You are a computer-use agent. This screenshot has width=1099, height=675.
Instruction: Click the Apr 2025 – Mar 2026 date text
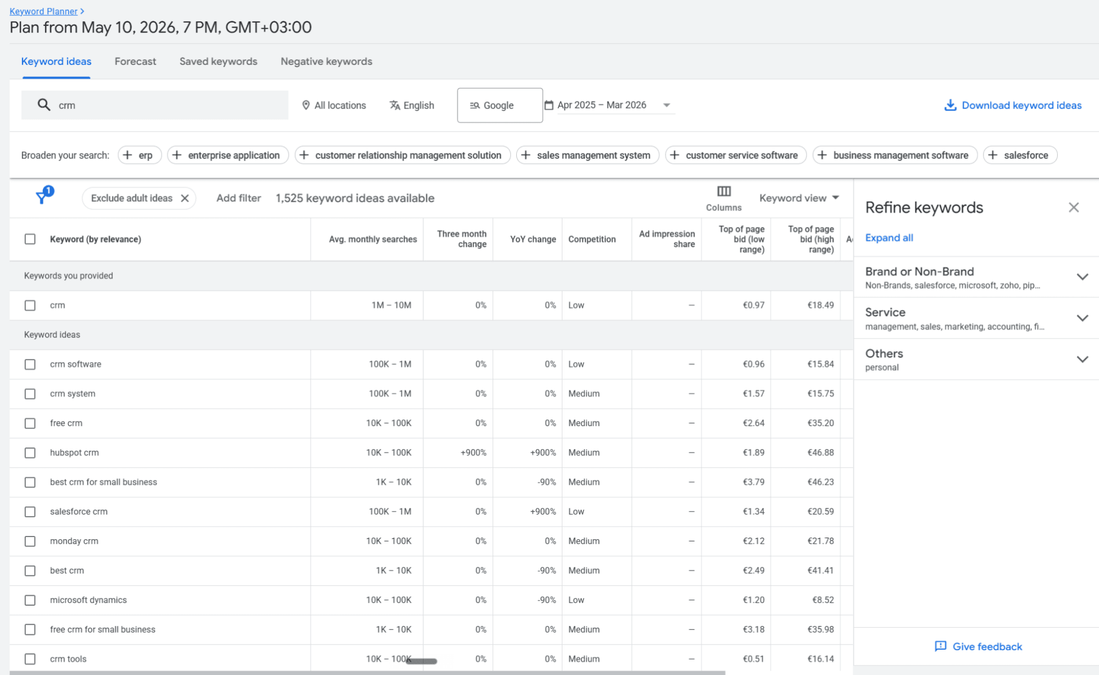click(x=601, y=105)
